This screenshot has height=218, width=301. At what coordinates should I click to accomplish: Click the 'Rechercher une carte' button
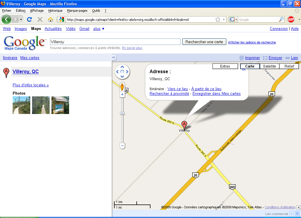click(x=204, y=42)
